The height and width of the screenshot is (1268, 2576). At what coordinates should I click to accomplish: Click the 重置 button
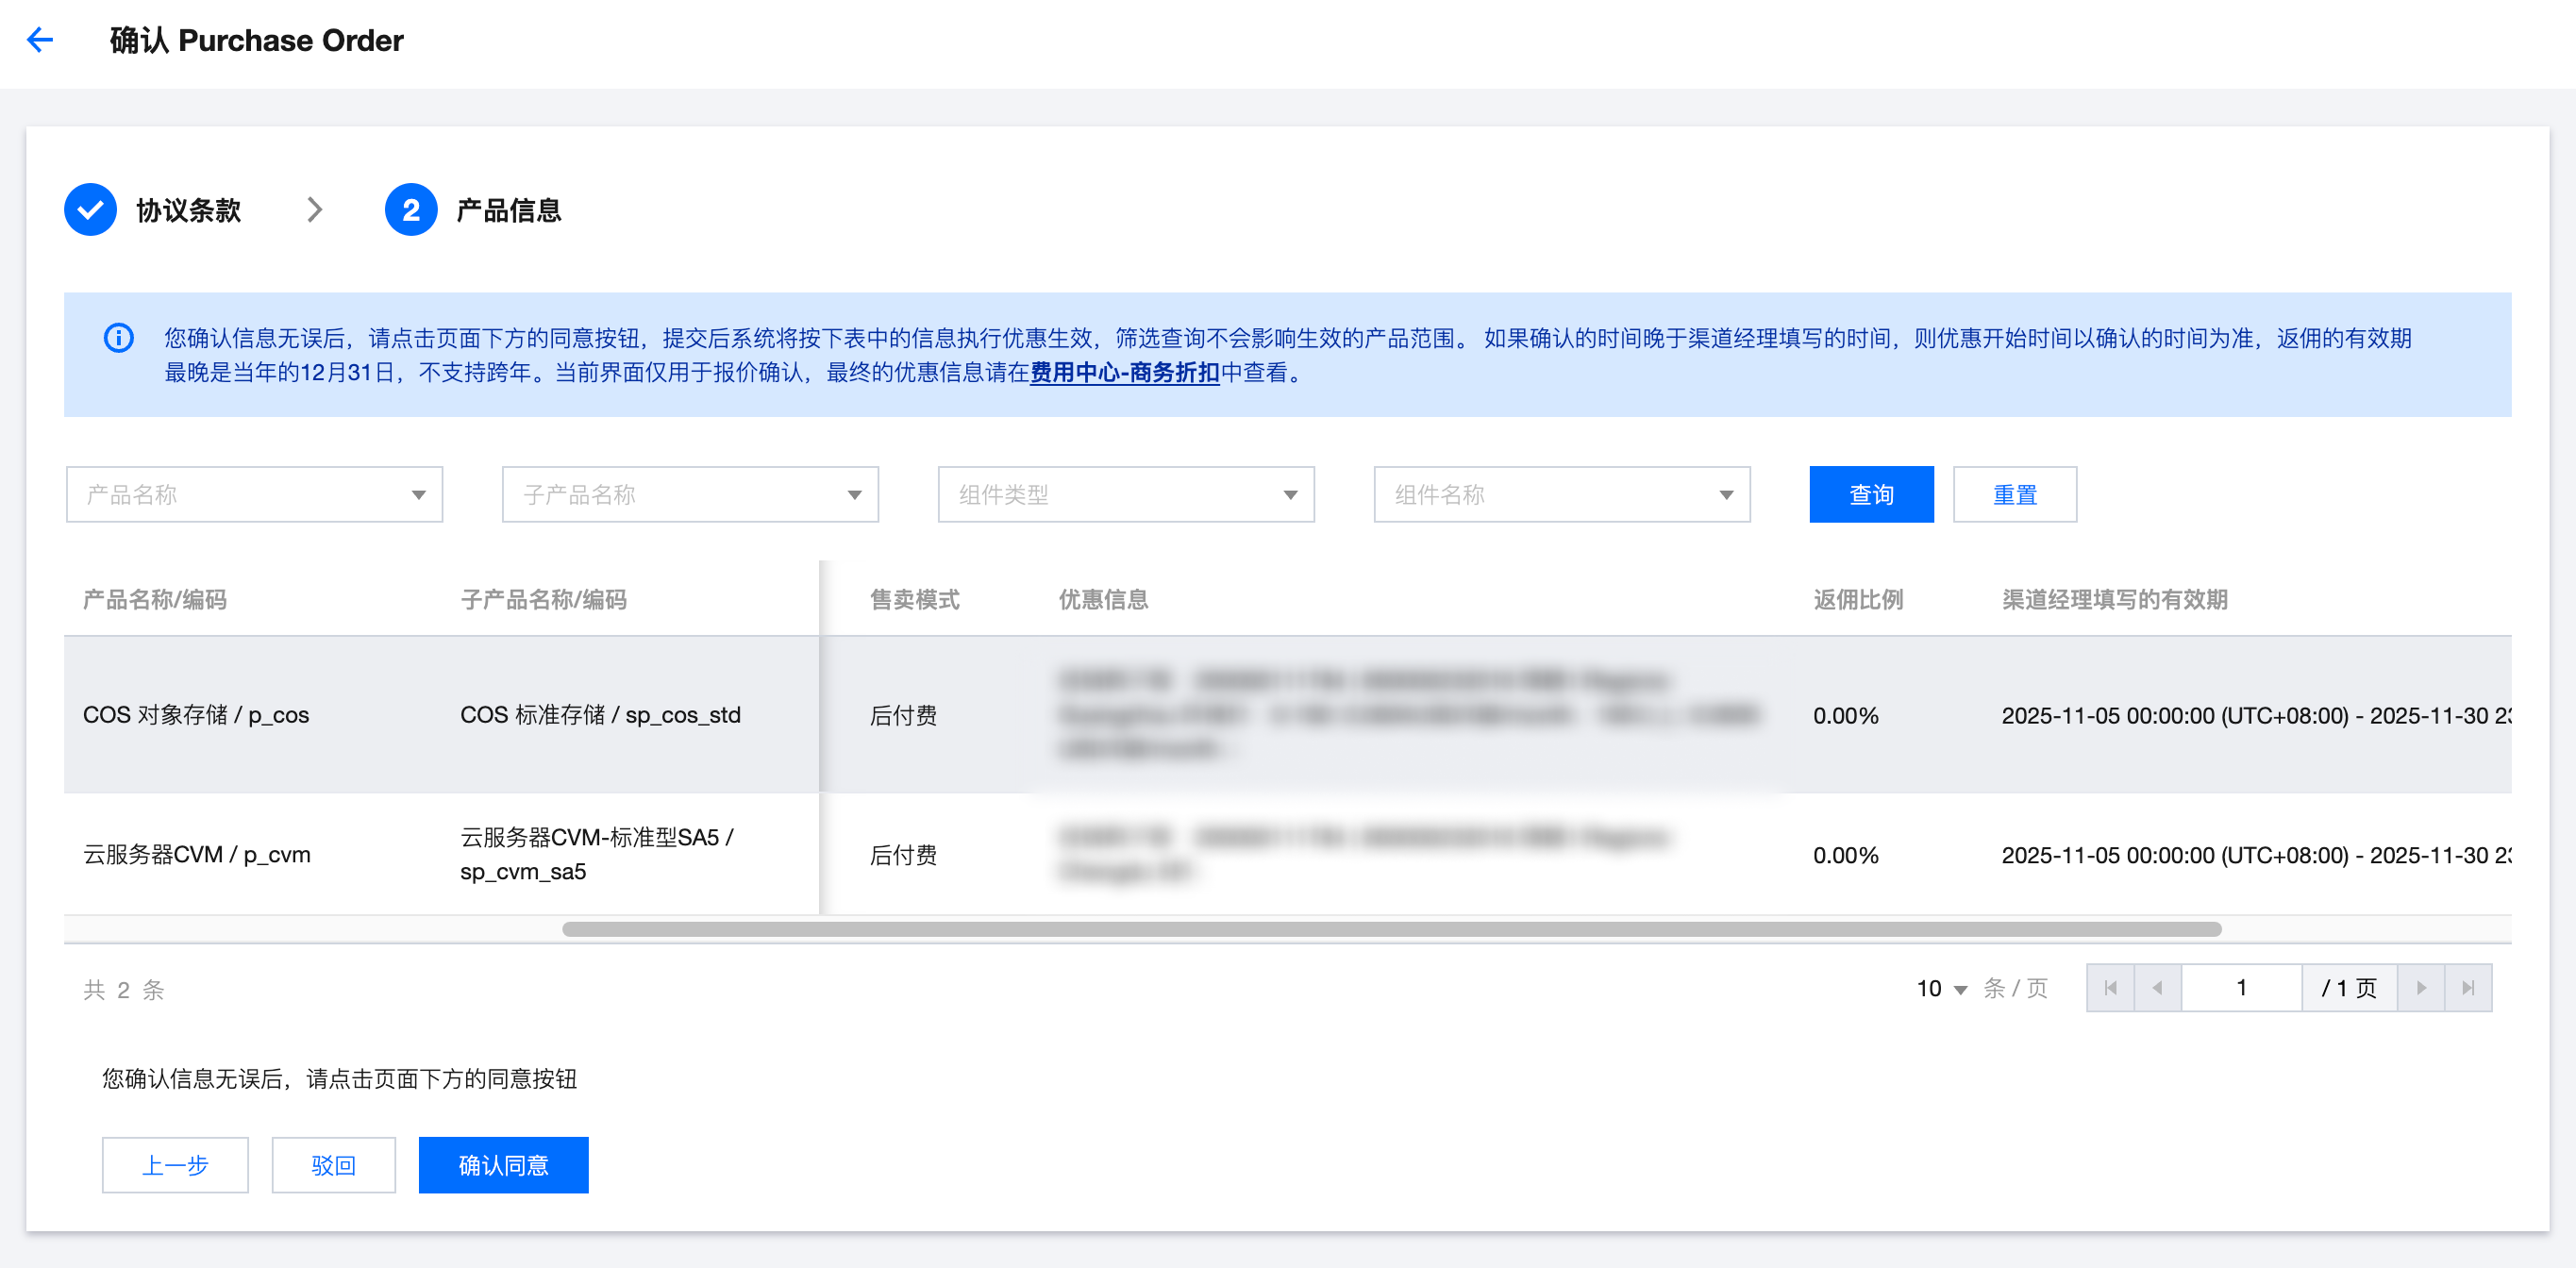coord(2014,494)
